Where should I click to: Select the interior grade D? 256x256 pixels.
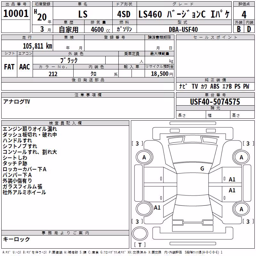tap(249, 29)
